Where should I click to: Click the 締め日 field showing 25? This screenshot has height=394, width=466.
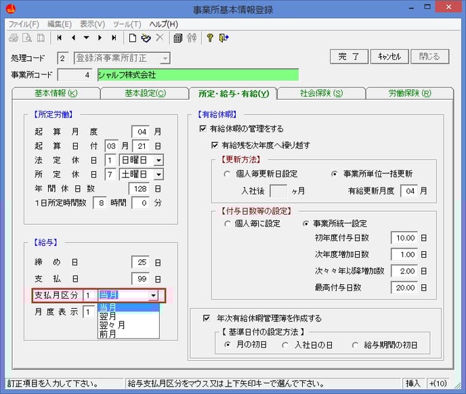pos(141,263)
